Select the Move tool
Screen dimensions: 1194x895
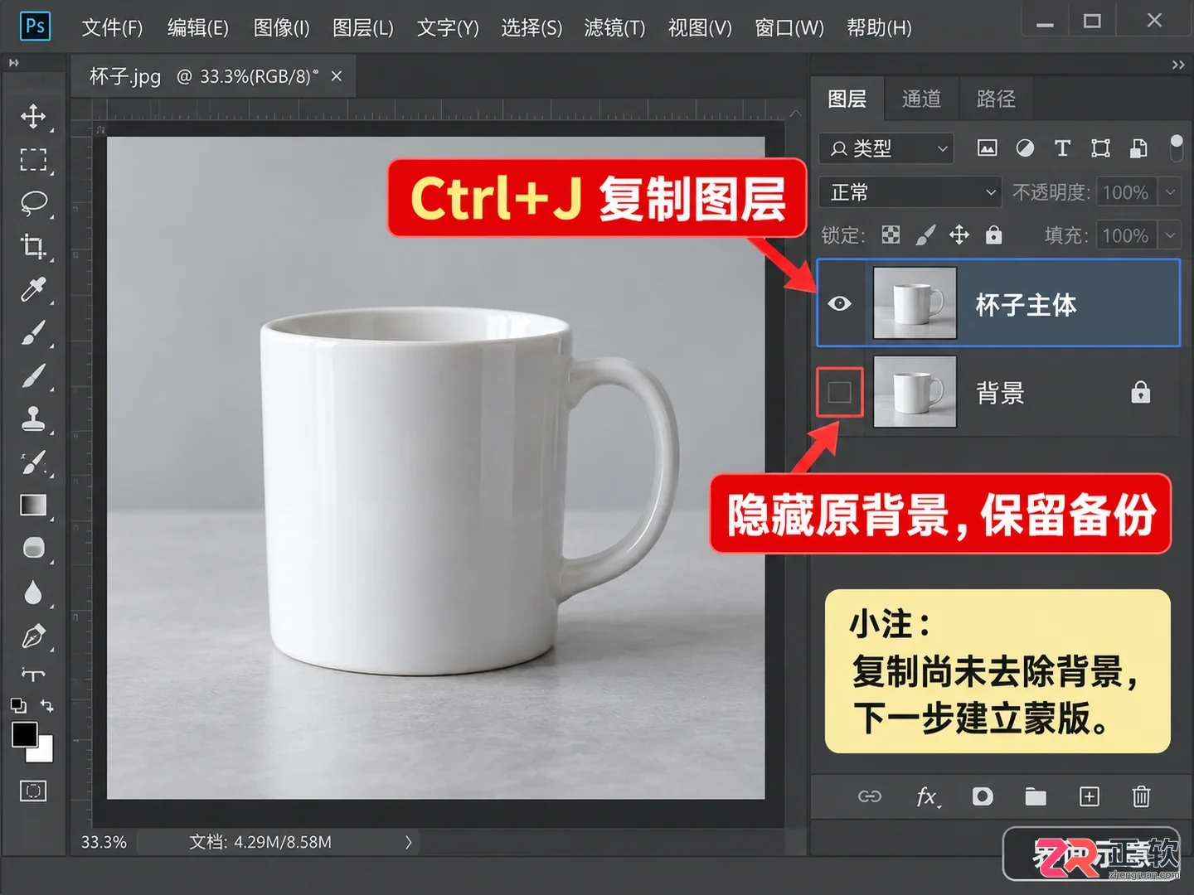click(x=33, y=116)
